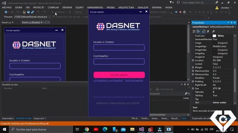Pause debugging with the Break All icon
Screen dimensions: 238x133
coord(176,12)
